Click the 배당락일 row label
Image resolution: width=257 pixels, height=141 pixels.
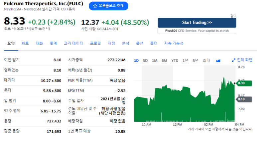click(75, 121)
